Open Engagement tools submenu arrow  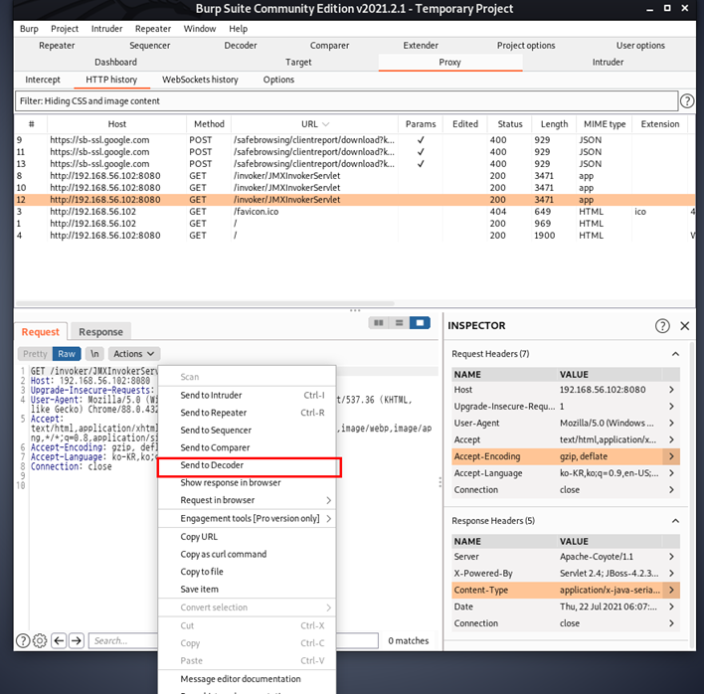(329, 518)
